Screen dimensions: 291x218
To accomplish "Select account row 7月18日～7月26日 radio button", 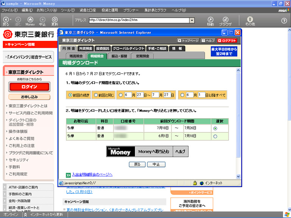I will tap(215, 128).
